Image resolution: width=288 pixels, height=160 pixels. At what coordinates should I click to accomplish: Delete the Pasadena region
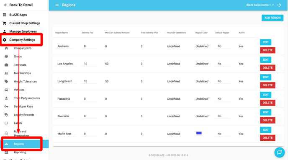(267, 103)
